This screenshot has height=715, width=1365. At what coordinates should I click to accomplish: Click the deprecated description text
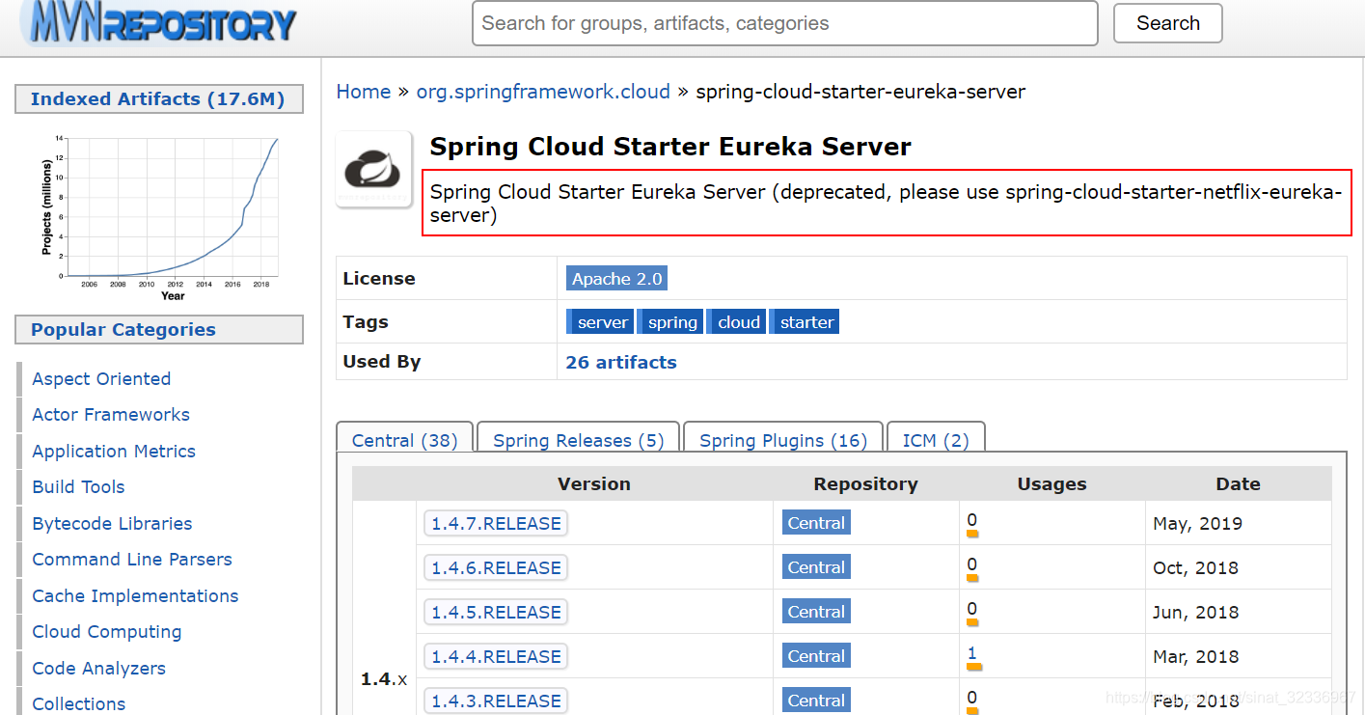click(x=887, y=204)
